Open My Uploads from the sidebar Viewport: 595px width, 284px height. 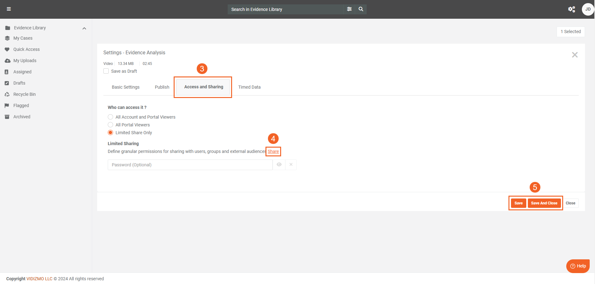(x=25, y=61)
